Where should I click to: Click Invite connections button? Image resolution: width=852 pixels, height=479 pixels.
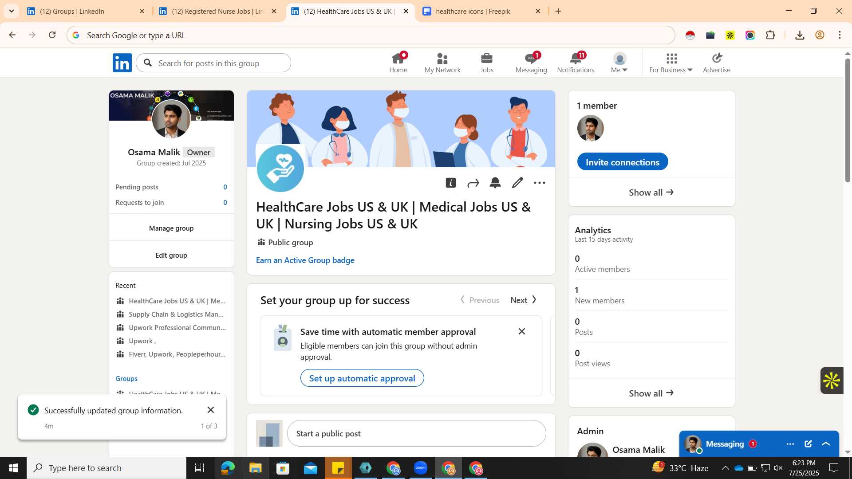pyautogui.click(x=623, y=162)
